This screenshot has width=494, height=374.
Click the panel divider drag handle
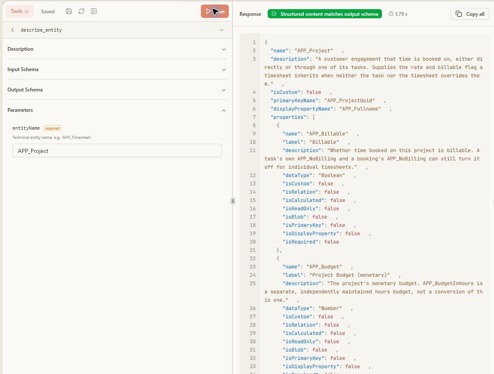pos(233,201)
